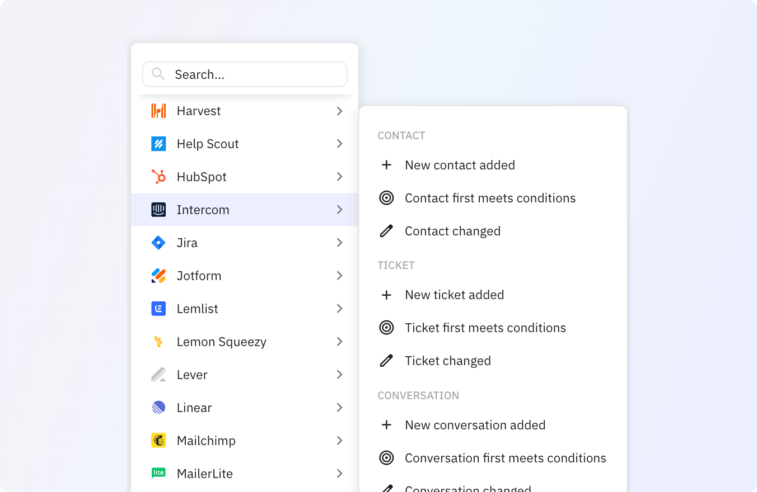Click the Help Scout logo icon
This screenshot has width=757, height=492.
[158, 144]
